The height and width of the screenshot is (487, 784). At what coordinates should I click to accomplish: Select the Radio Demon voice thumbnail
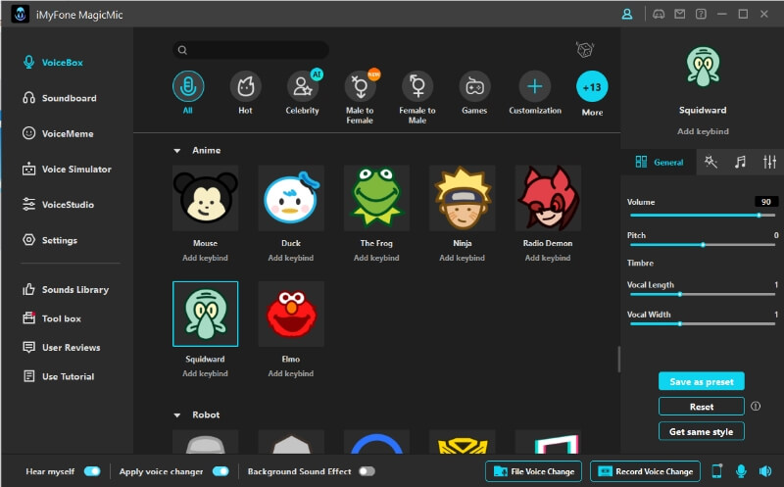(x=548, y=198)
